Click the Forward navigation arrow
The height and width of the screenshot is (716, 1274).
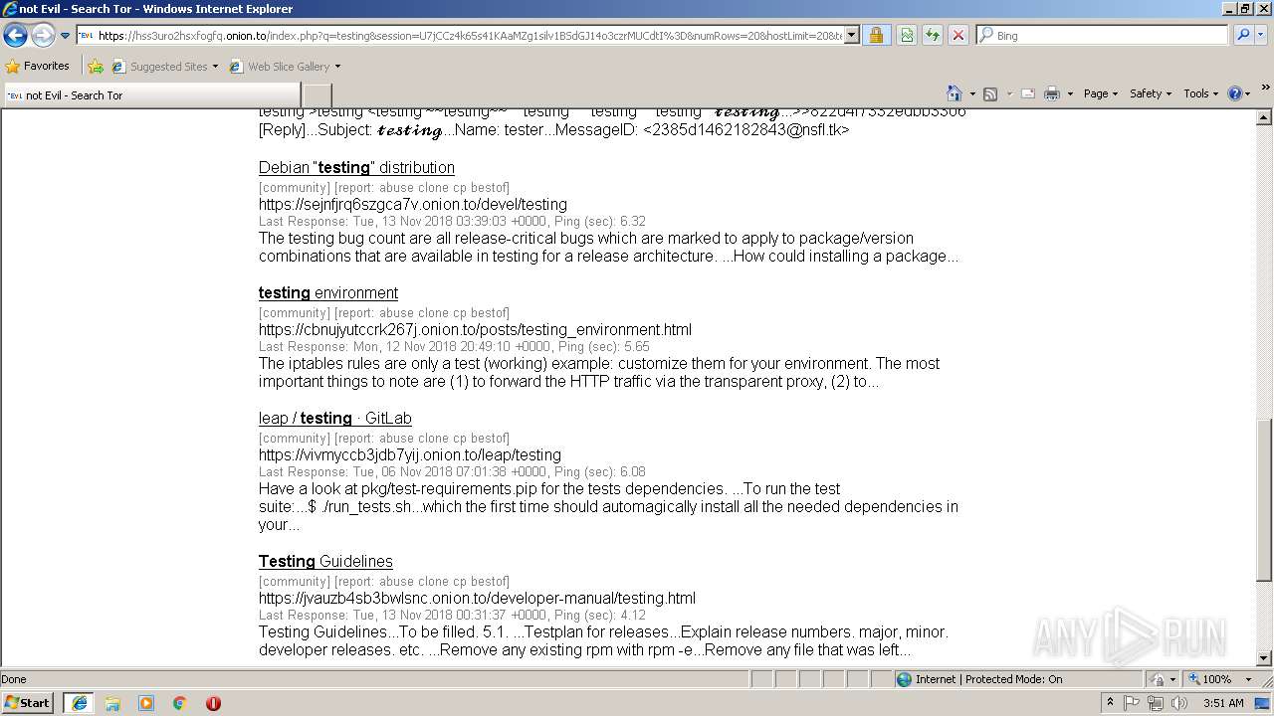(x=43, y=36)
